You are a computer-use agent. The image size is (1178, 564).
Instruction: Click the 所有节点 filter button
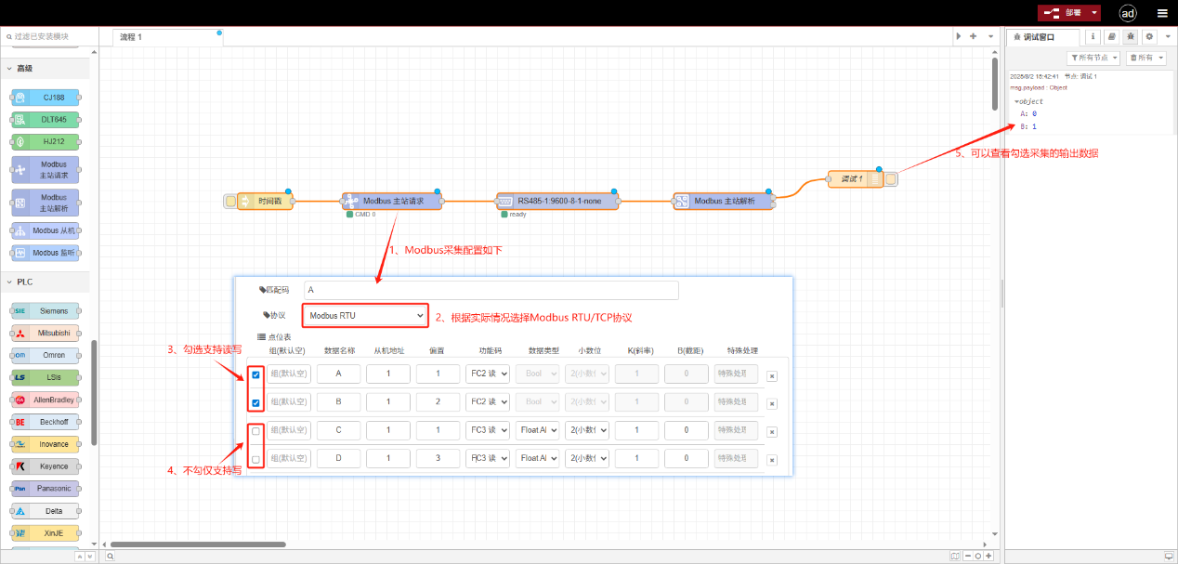click(x=1093, y=58)
